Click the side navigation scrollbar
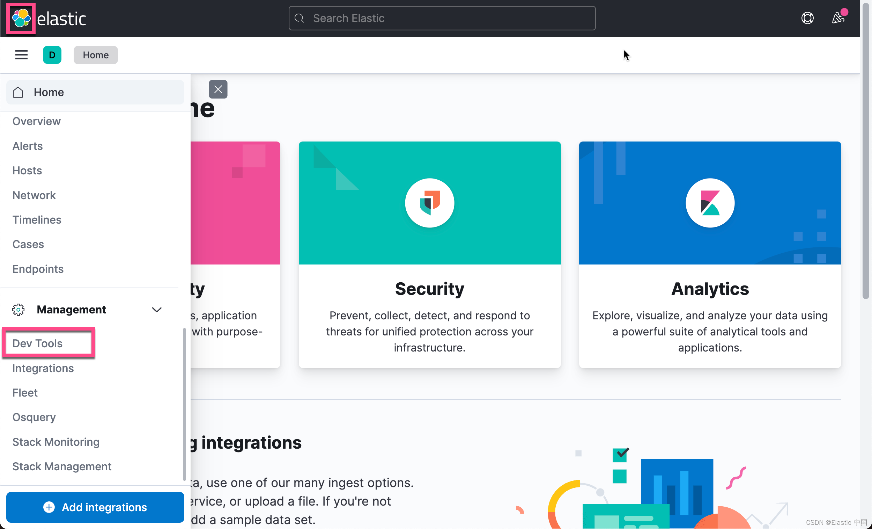 184,404
